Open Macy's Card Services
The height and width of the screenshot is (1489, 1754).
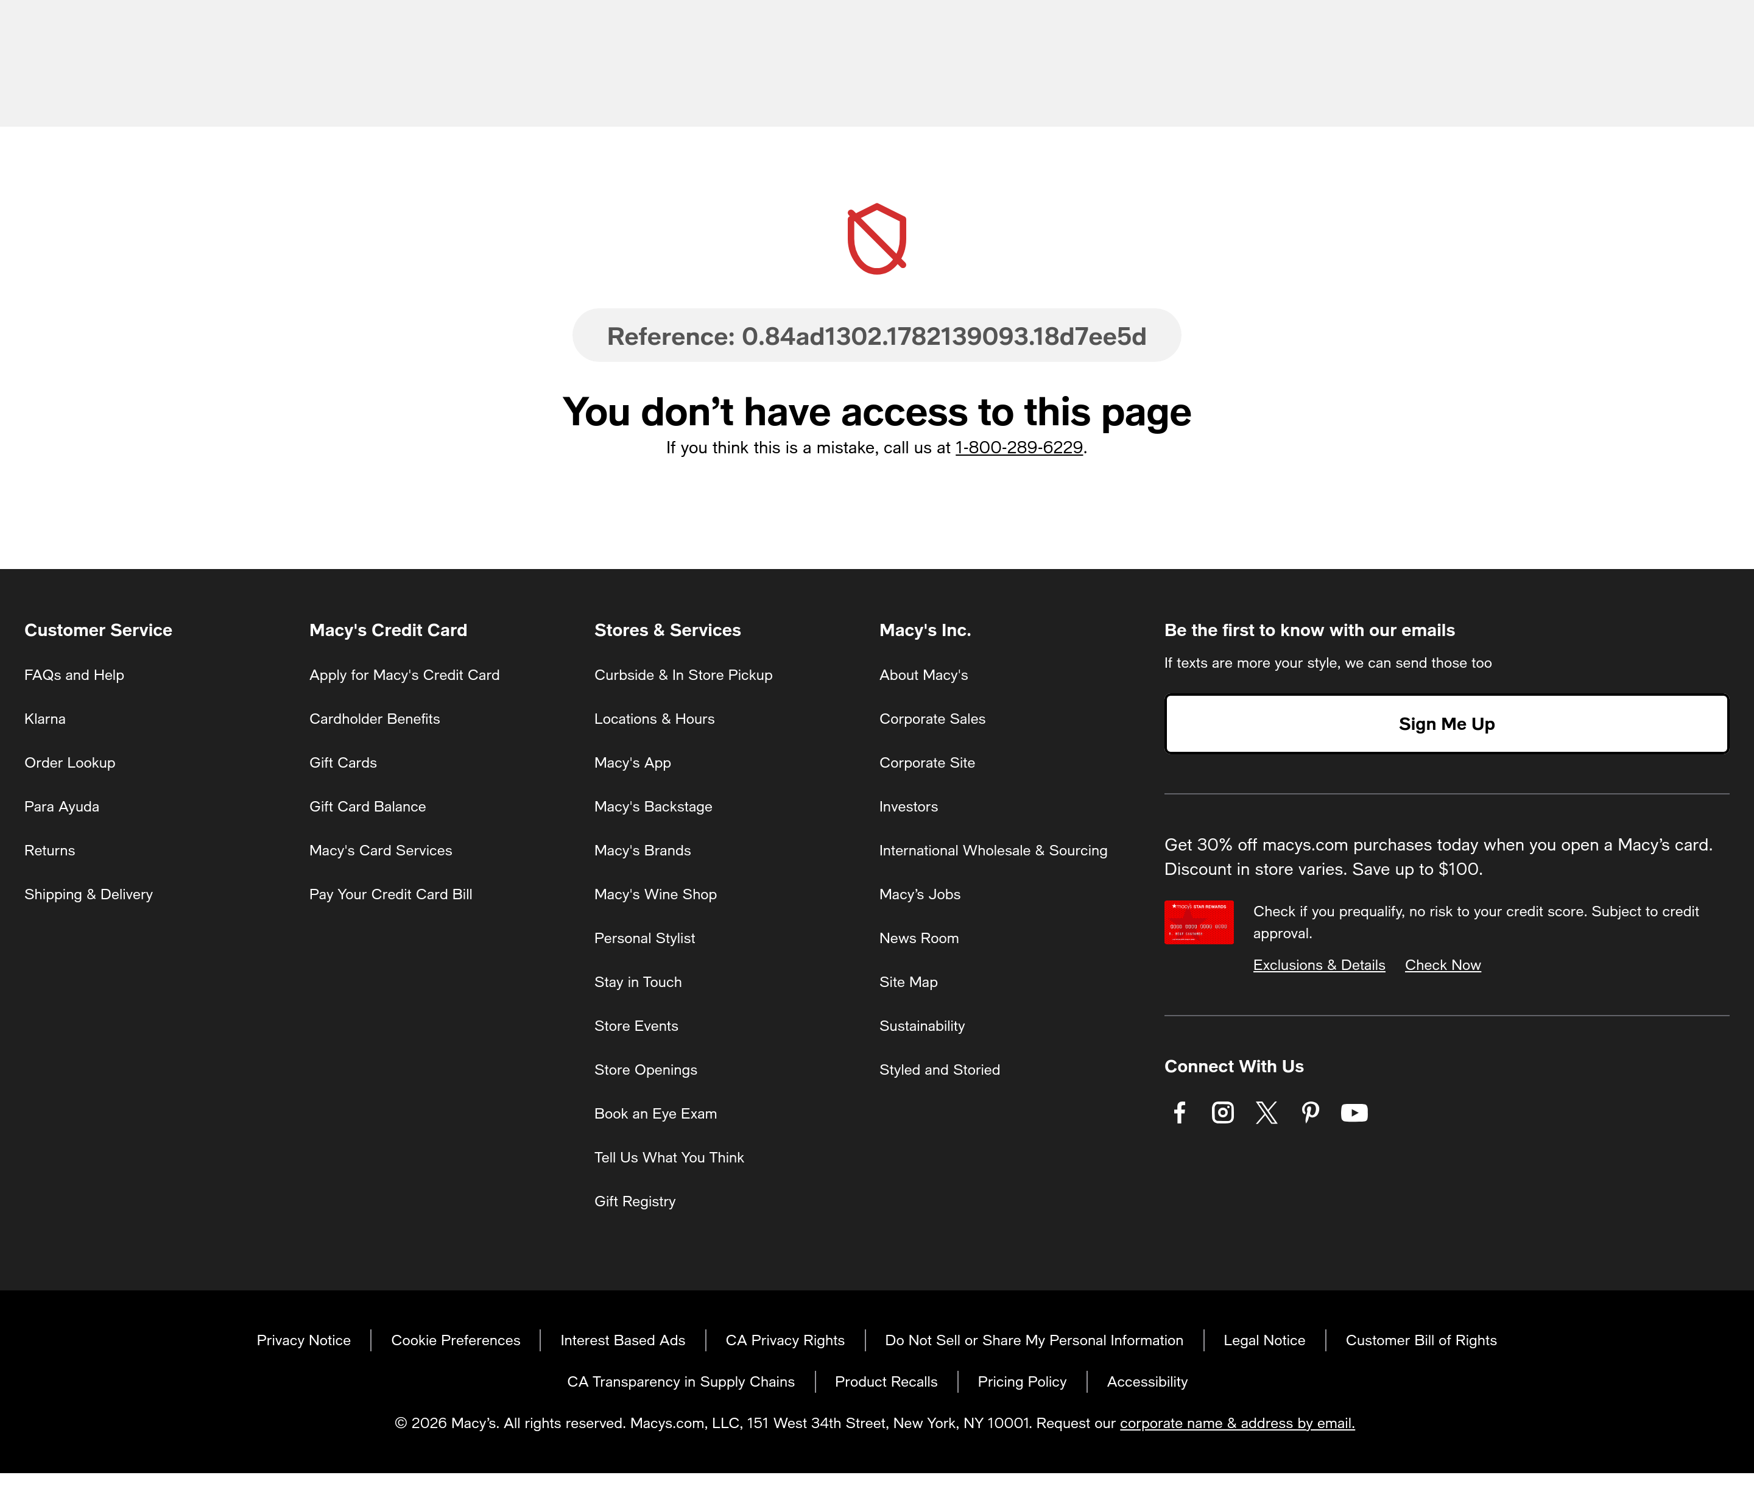click(381, 850)
